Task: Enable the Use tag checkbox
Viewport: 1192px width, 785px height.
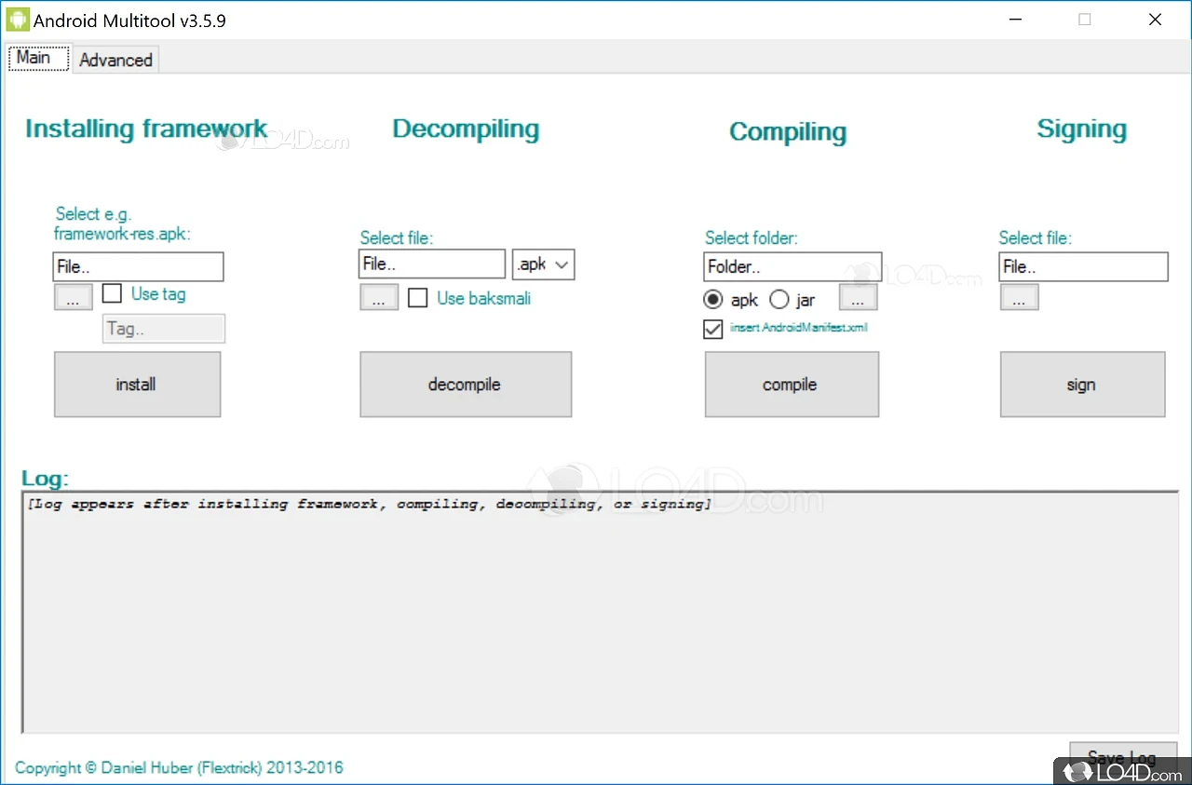Action: tap(113, 293)
